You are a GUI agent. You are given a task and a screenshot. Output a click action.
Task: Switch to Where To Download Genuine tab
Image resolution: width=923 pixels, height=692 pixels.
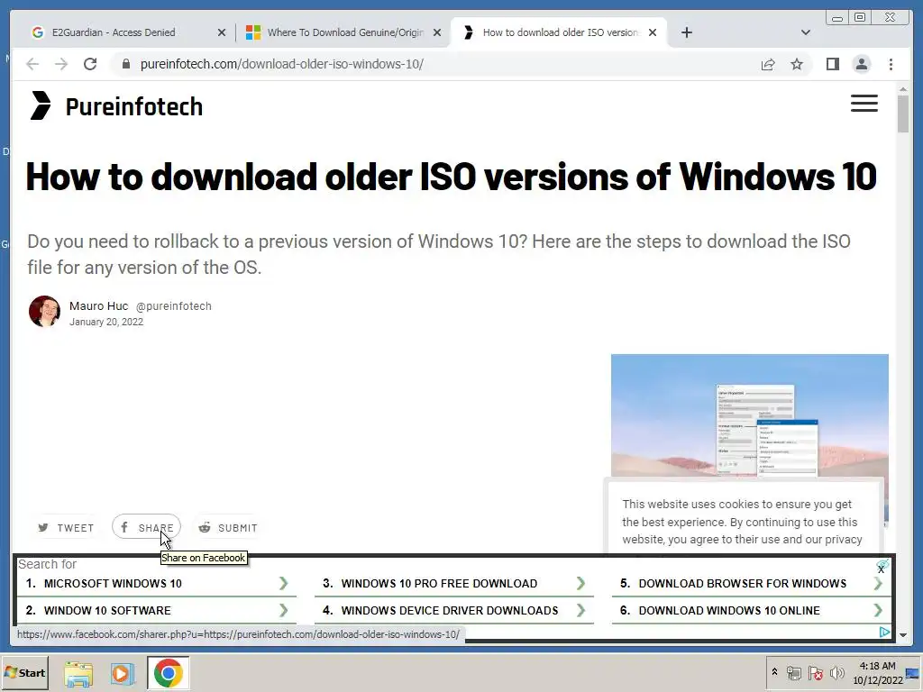[345, 32]
